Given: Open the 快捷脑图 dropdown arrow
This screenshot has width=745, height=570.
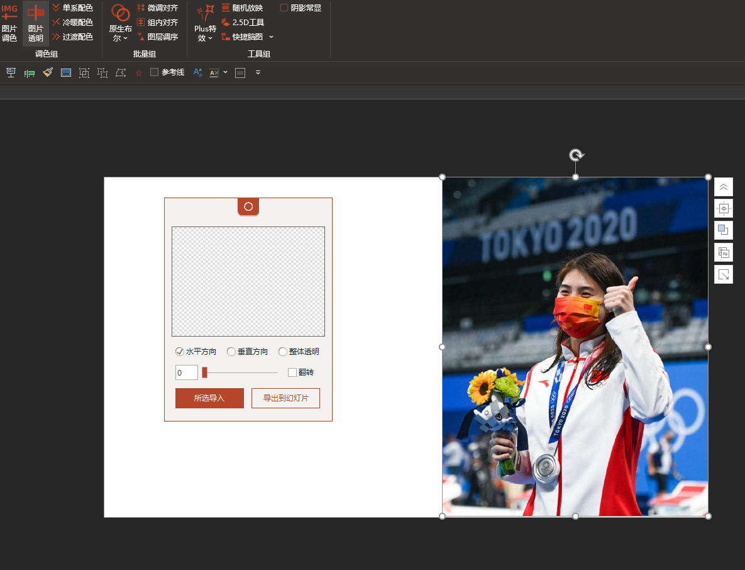Looking at the screenshot, I should [272, 37].
